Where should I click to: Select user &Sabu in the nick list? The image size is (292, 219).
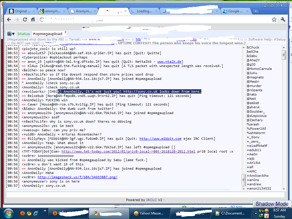tap(252, 56)
